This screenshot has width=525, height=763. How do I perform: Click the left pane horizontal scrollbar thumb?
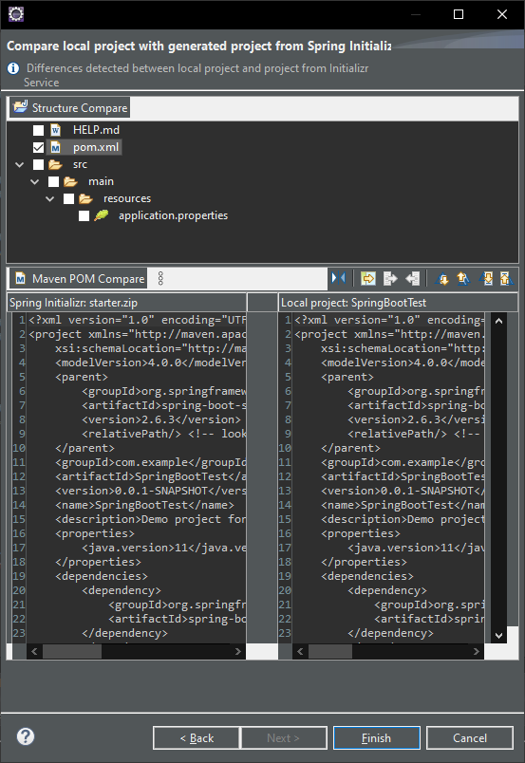coord(72,651)
